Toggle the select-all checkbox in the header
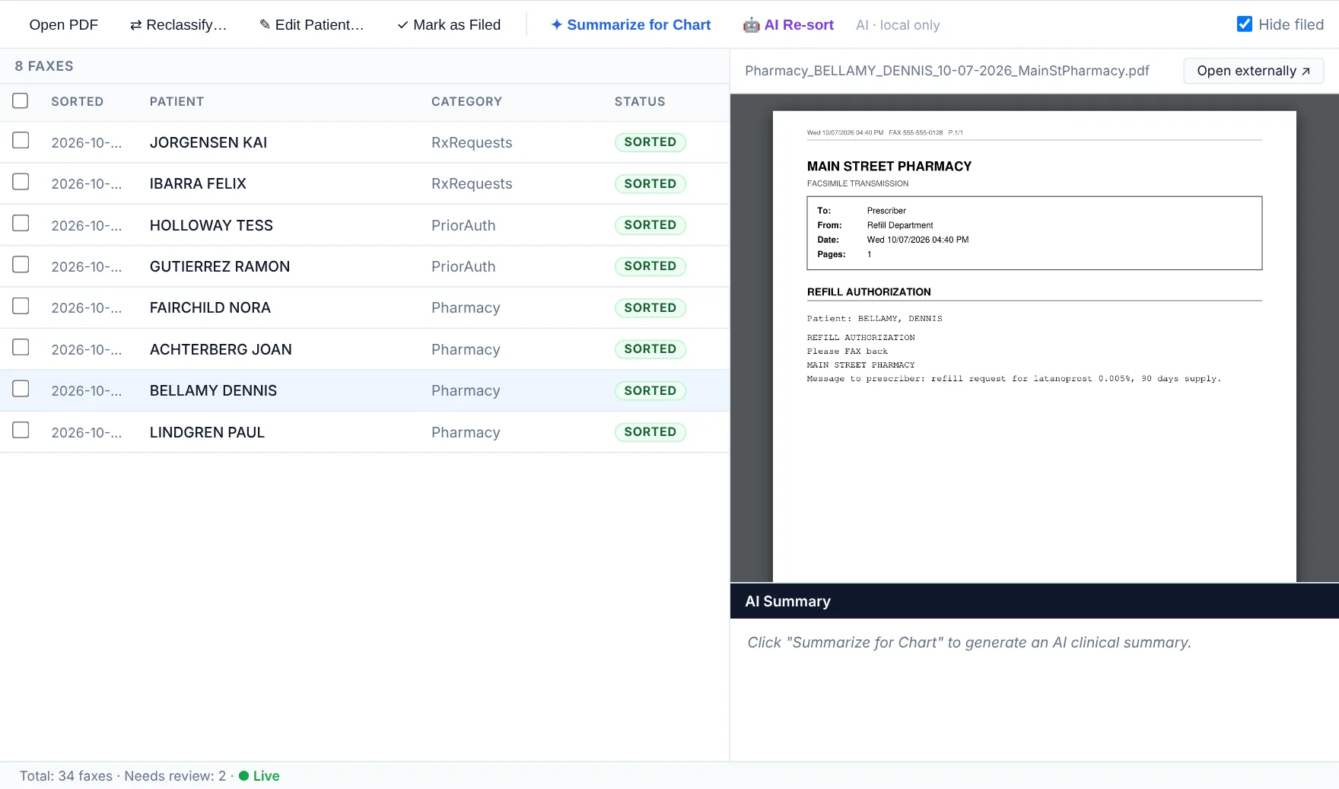Viewport: 1339px width, 789px height. coord(21,100)
